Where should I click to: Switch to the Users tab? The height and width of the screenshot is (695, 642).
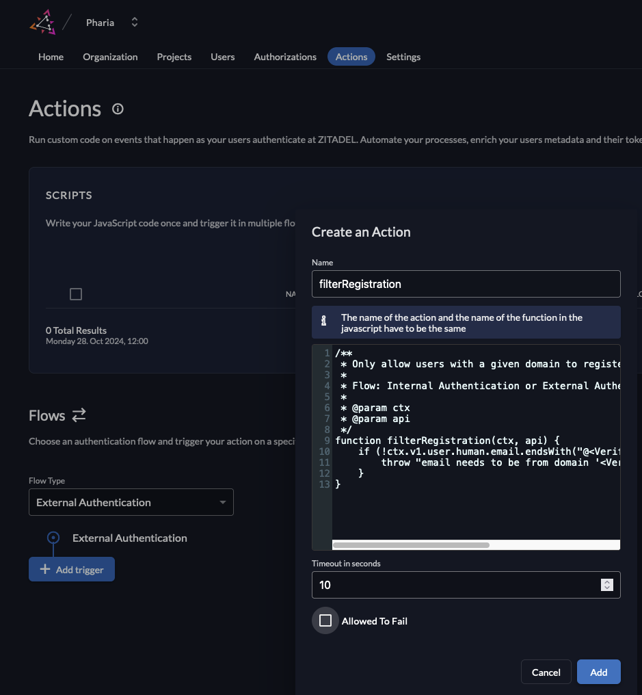tap(222, 57)
